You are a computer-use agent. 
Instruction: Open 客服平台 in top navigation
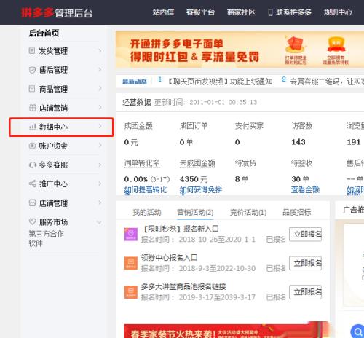200,12
